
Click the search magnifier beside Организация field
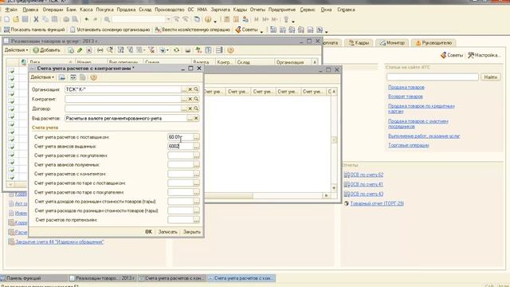click(x=196, y=89)
